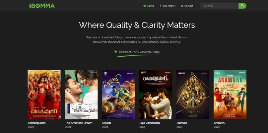This screenshot has width=268, height=133.
Task: Click the "Exclusively designed & developed" line
Action: point(137,42)
